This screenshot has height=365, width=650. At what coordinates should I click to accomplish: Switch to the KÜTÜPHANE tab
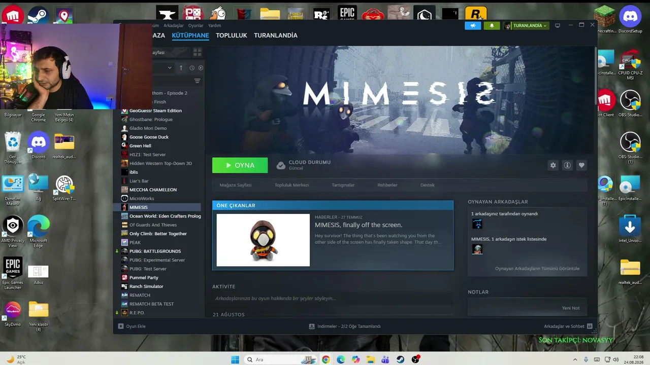[190, 35]
